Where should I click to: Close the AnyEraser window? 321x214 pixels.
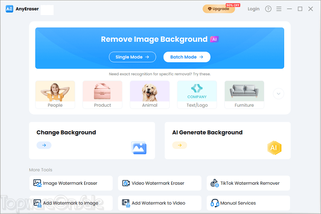point(311,9)
